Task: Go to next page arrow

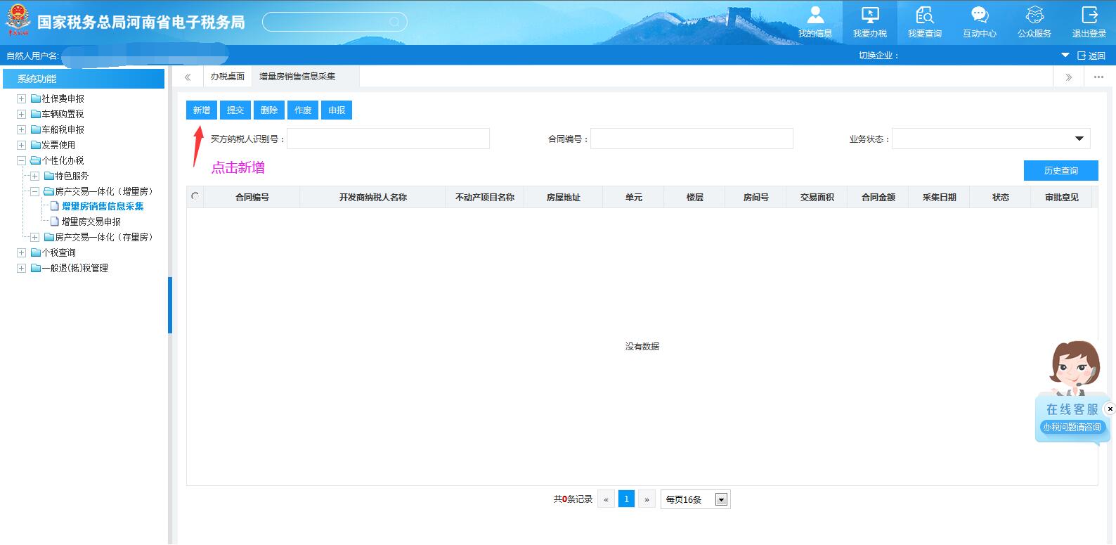Action: click(x=647, y=499)
